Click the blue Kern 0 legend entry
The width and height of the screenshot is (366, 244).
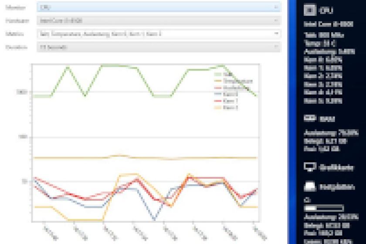[226, 94]
